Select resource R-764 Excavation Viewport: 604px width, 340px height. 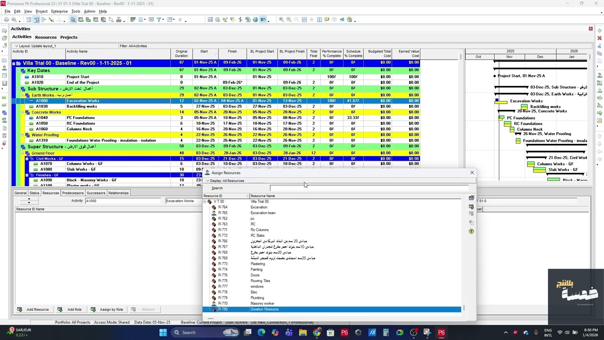point(332,207)
